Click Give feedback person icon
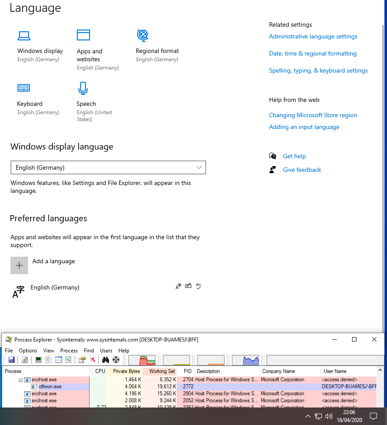387x425 pixels. click(273, 170)
